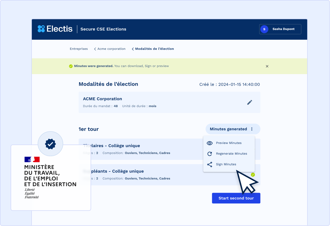Click the Secure CSE Elections header text
The image size is (330, 226).
(x=103, y=29)
